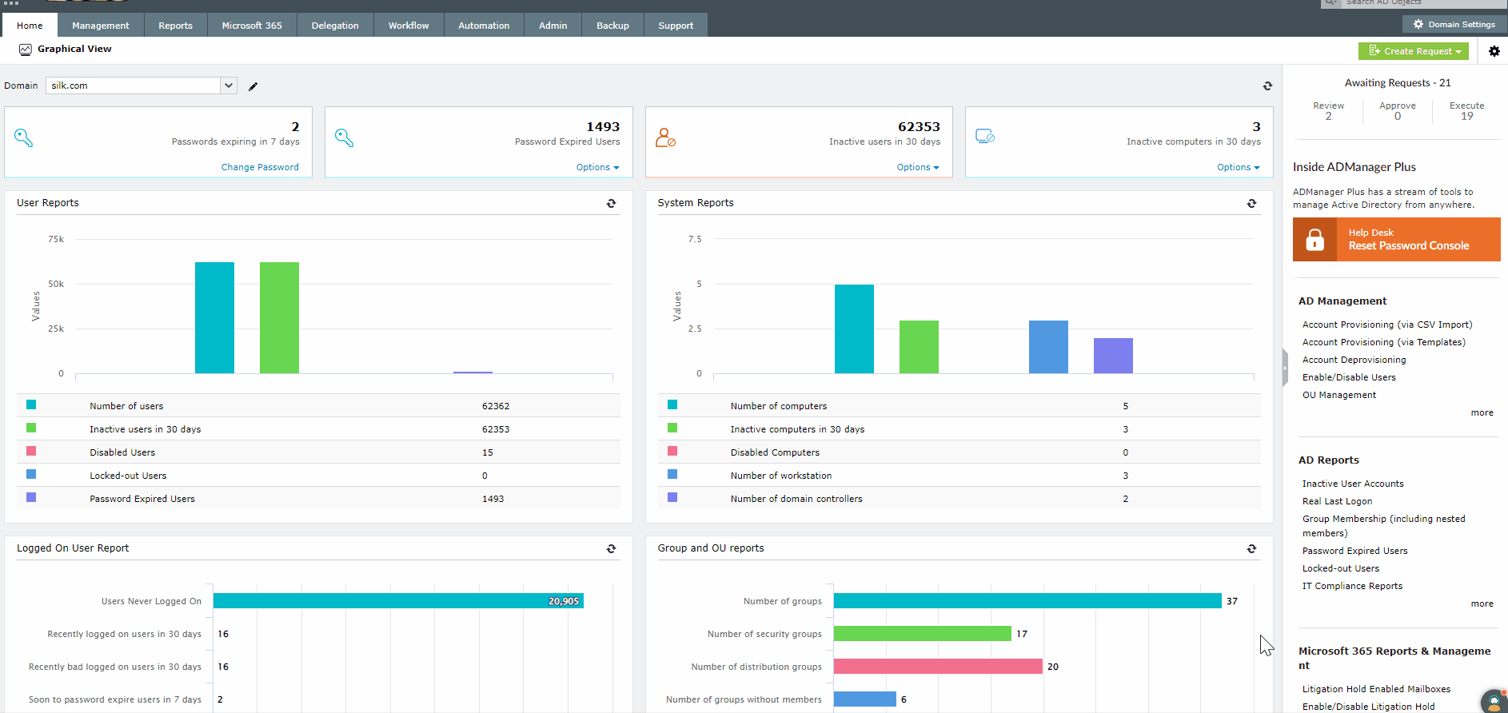Click the edit domain pencil icon
1508x713 pixels.
tap(253, 86)
